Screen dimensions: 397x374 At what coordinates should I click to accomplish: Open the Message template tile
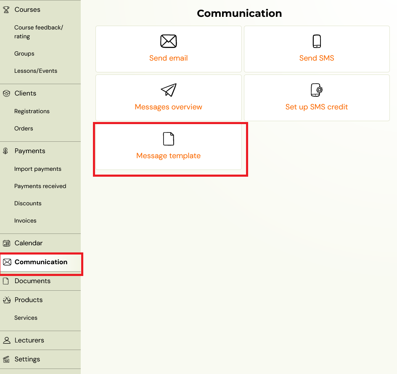click(168, 155)
